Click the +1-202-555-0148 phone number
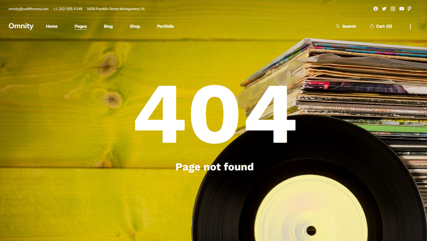427x241 pixels. pos(67,9)
